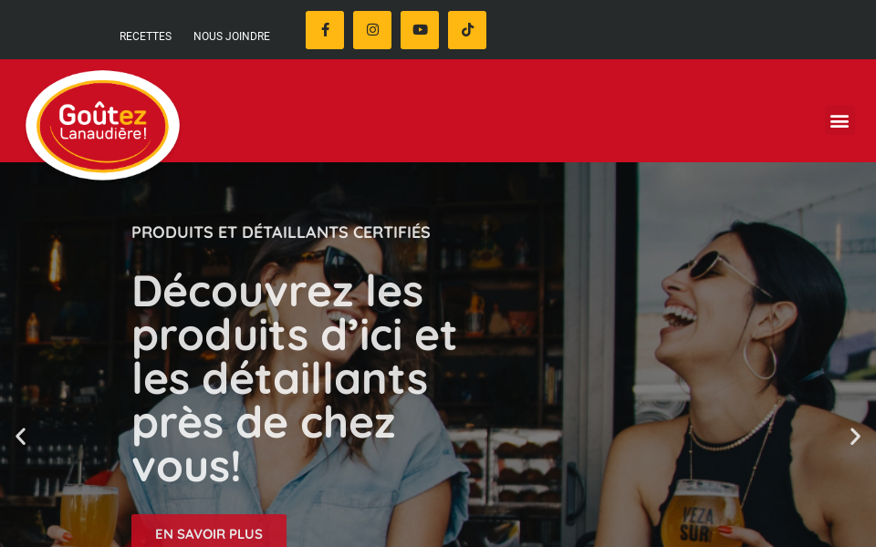Viewport: 876px width, 547px height.
Task: Click empty area of red header bar
Action: (x=503, y=110)
